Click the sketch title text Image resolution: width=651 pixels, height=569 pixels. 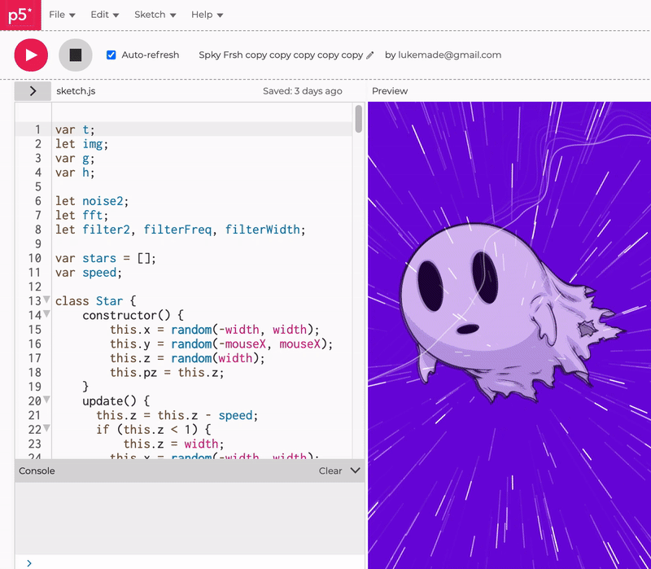tap(281, 55)
